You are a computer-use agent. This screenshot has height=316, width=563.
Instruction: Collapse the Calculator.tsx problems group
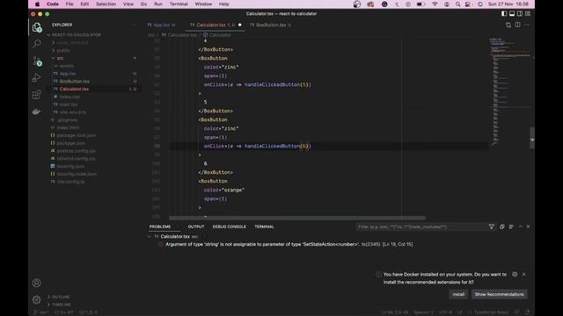[150, 236]
